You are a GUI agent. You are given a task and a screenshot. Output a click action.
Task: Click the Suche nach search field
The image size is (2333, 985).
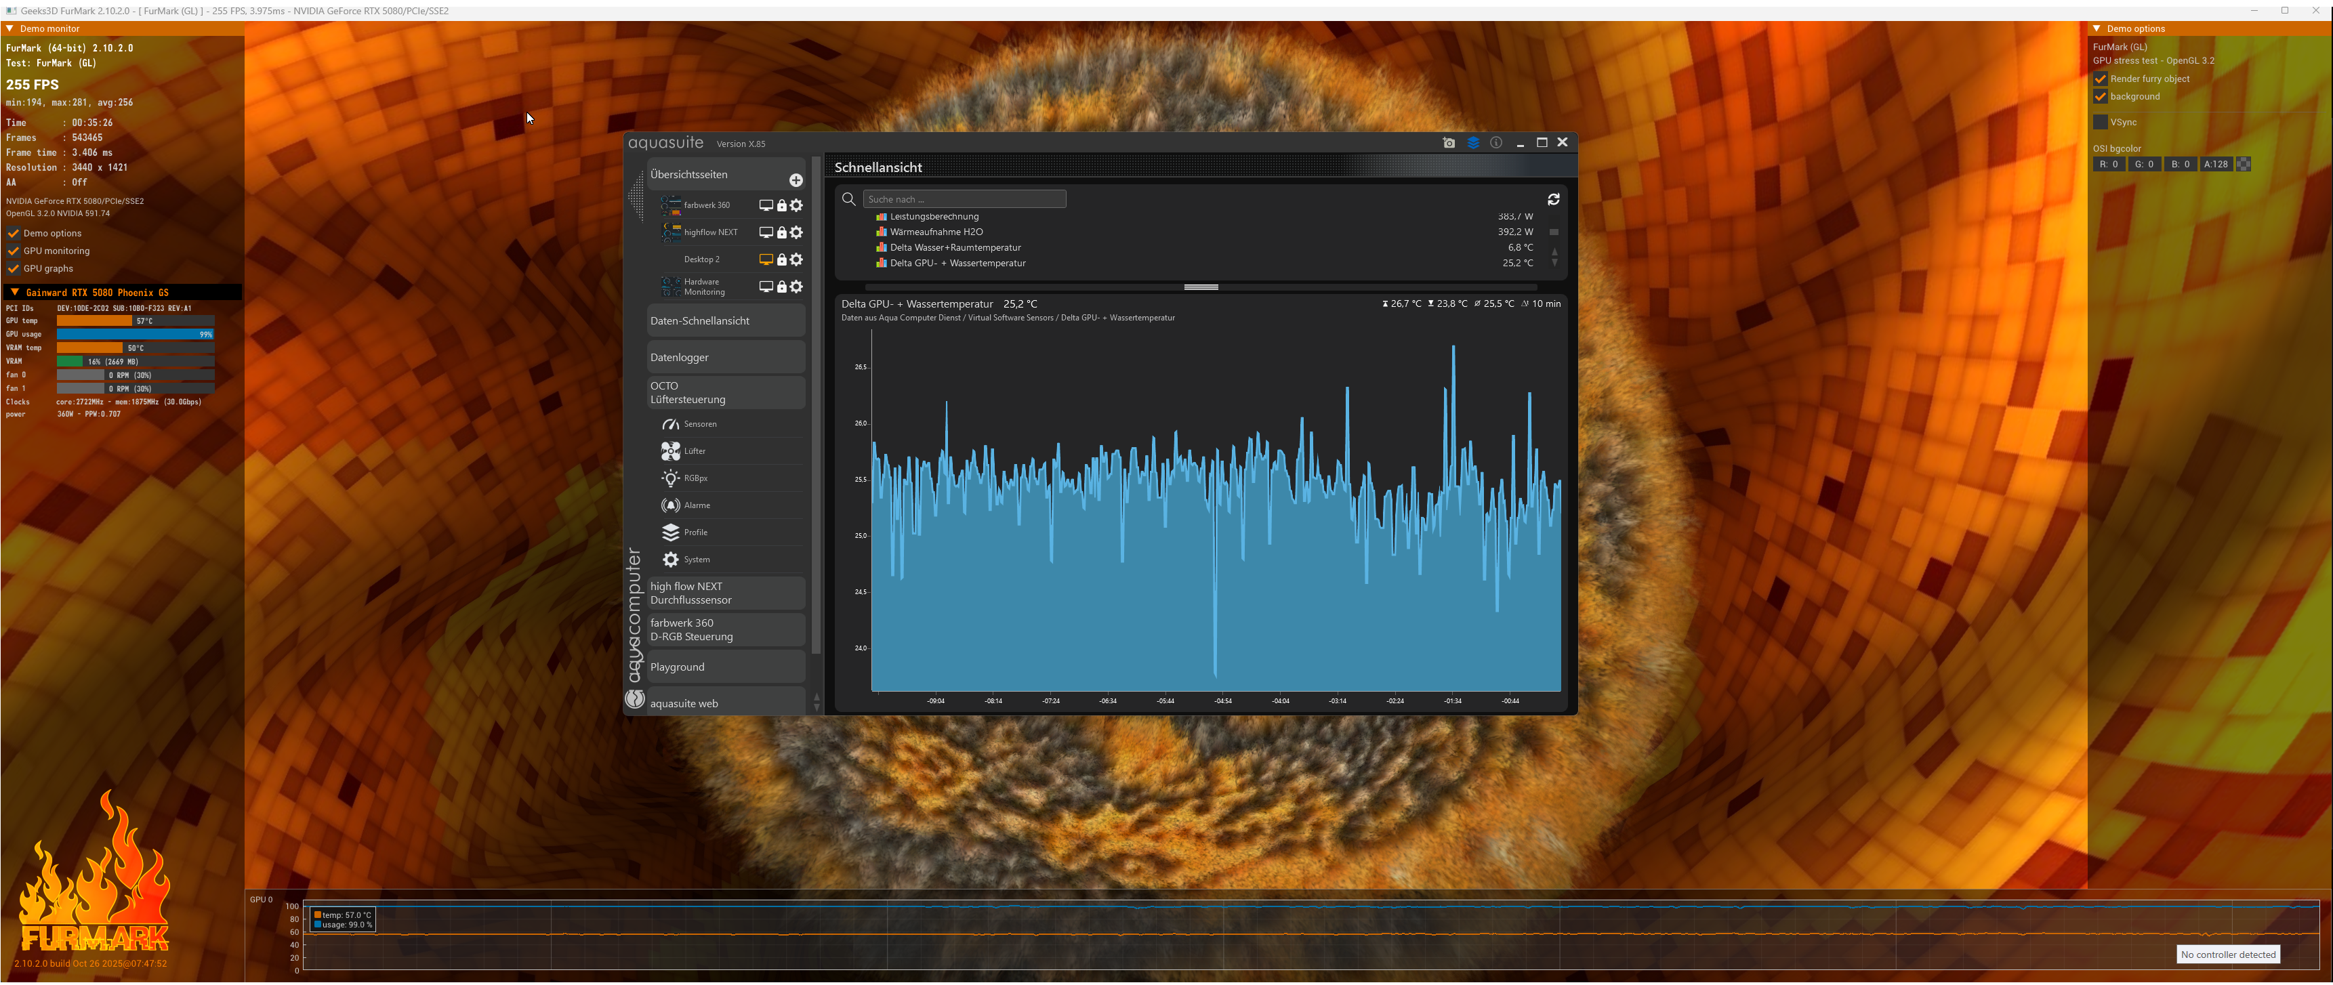click(964, 199)
